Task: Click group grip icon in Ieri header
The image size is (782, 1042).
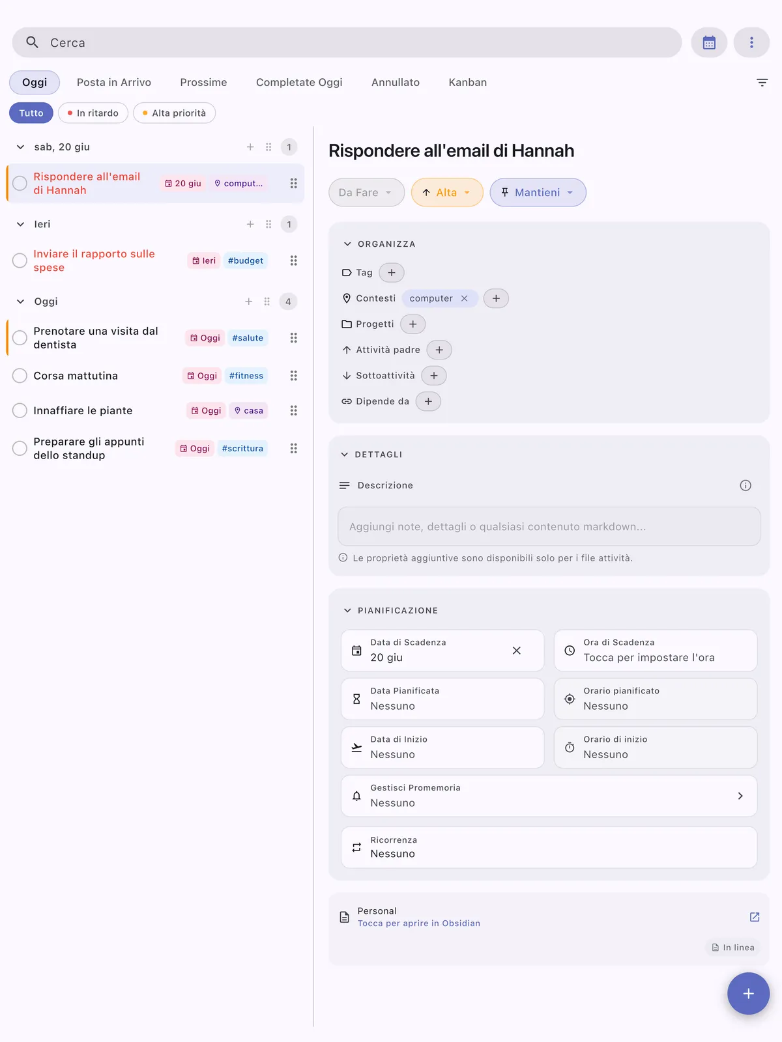Action: click(x=268, y=224)
